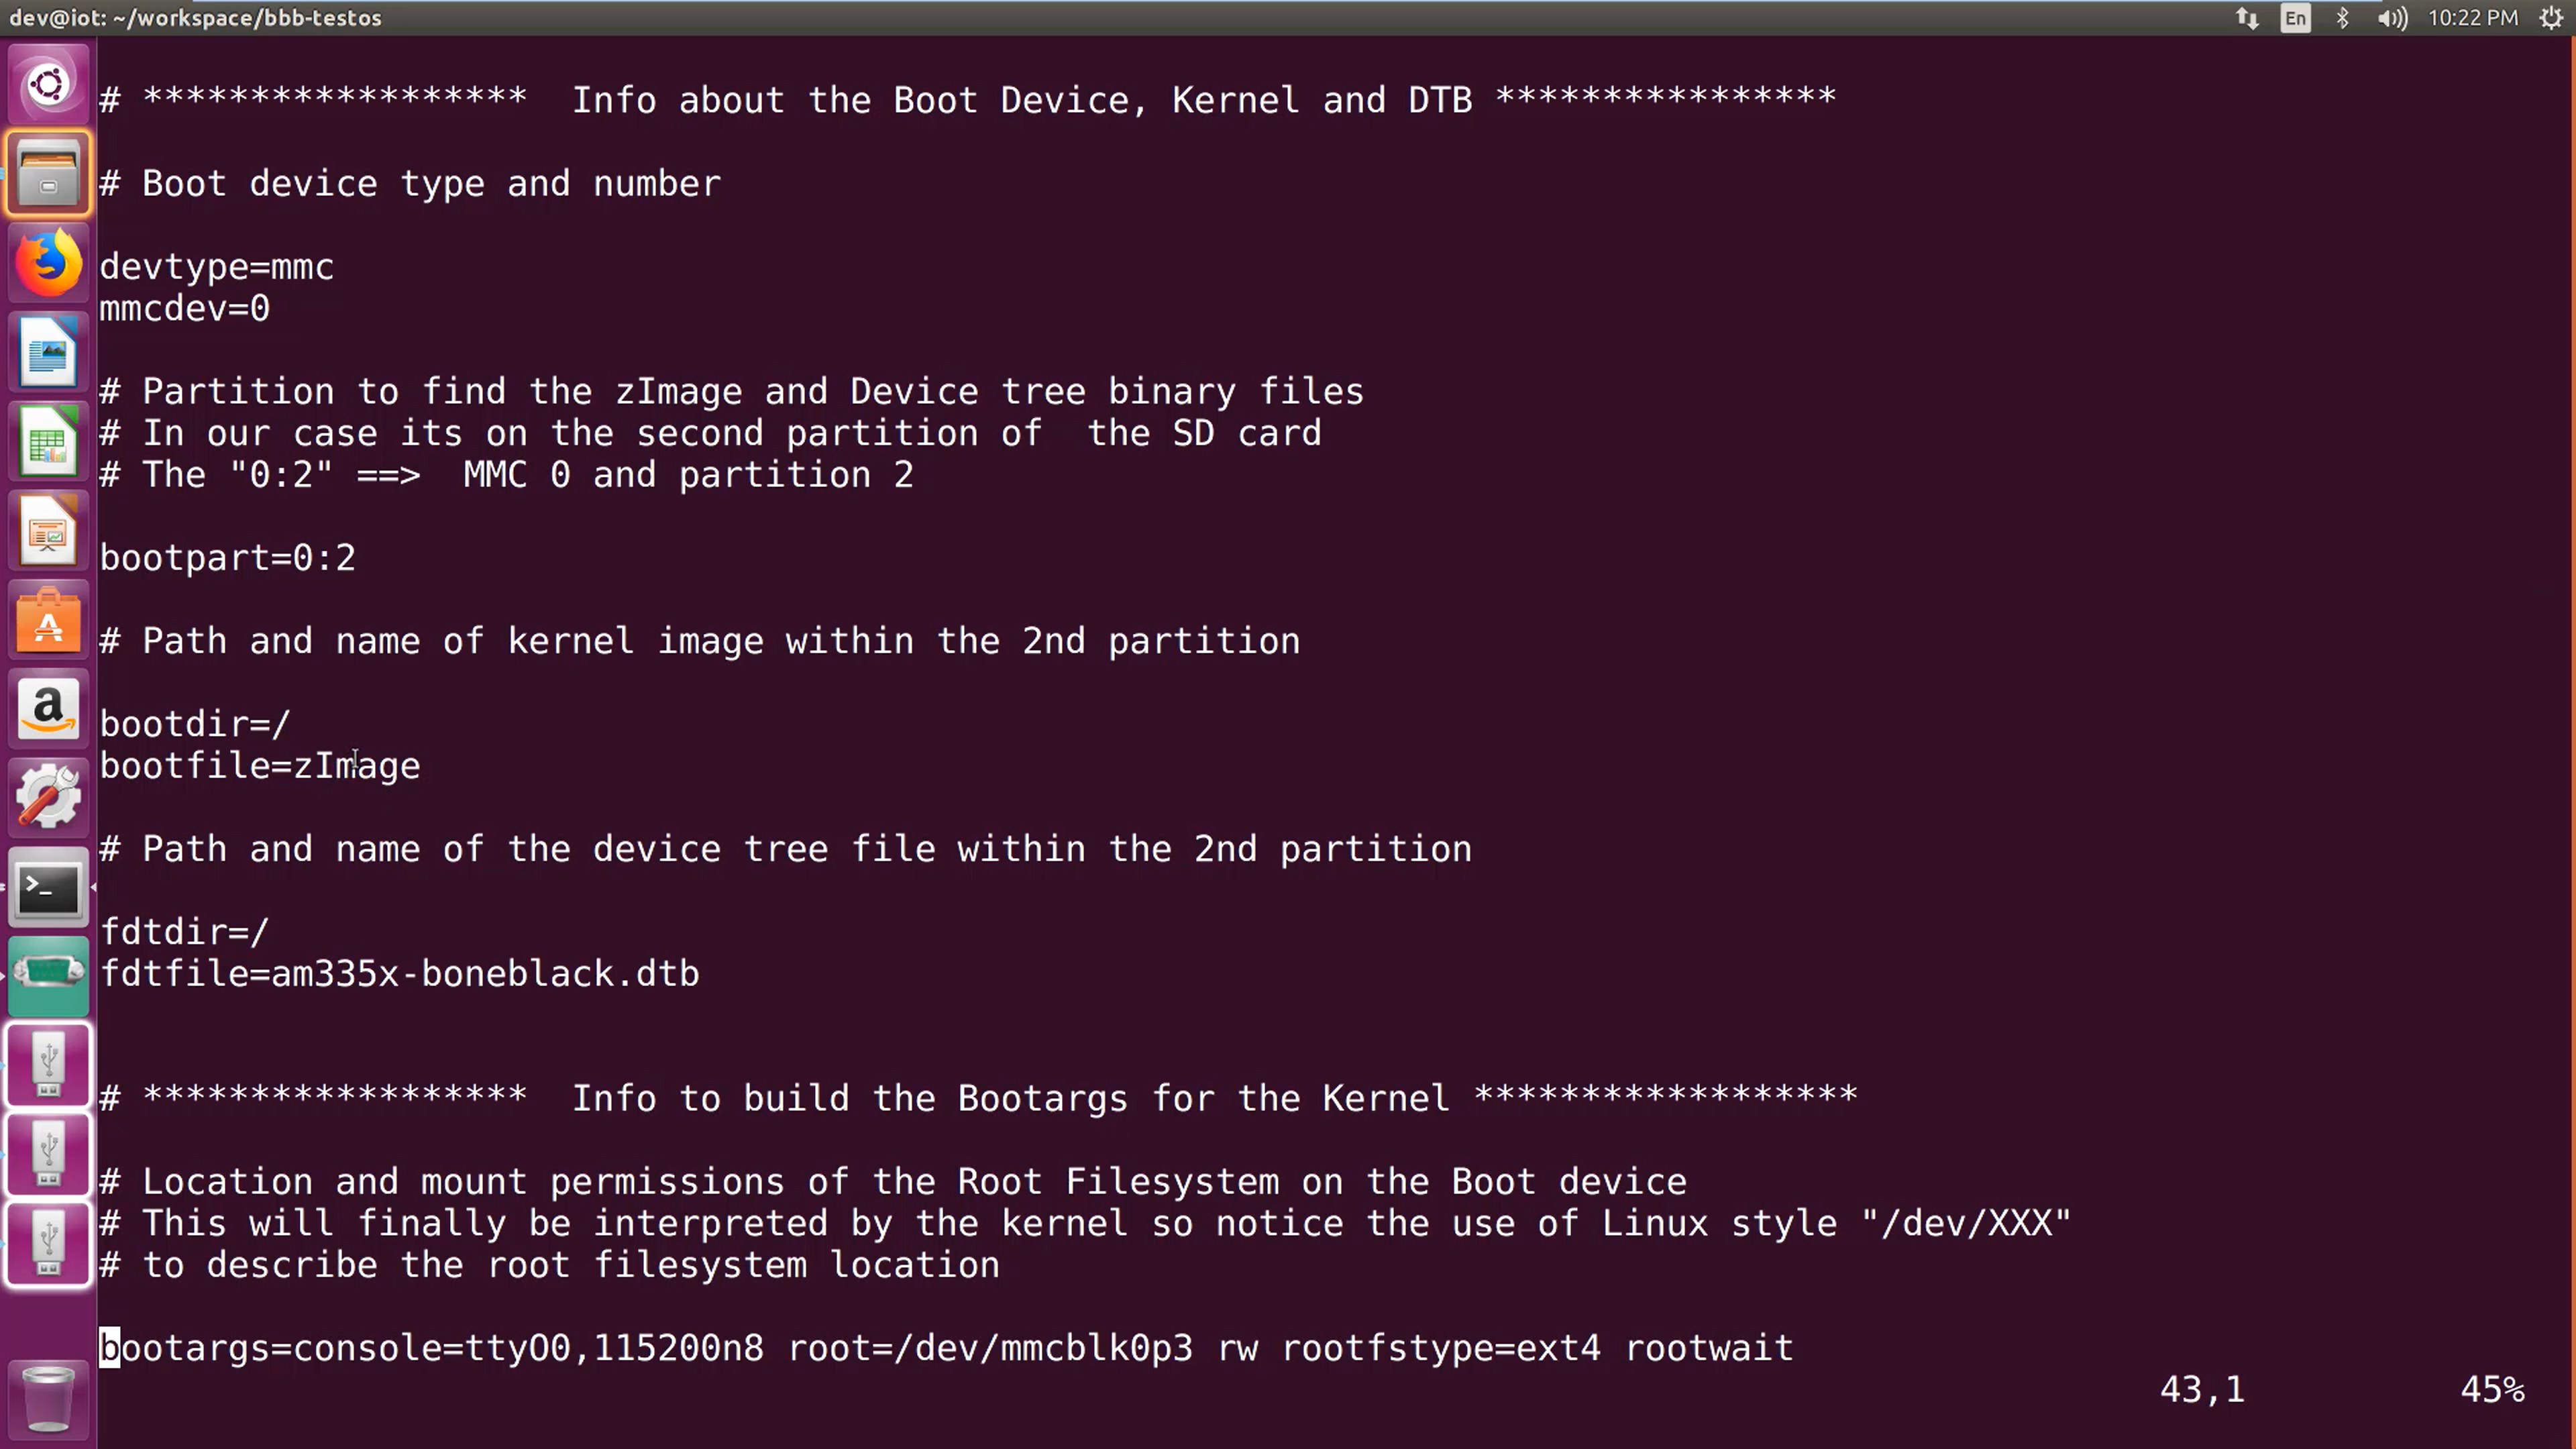This screenshot has width=2576, height=1449.
Task: Open the En keyboard language indicator
Action: click(x=2295, y=18)
